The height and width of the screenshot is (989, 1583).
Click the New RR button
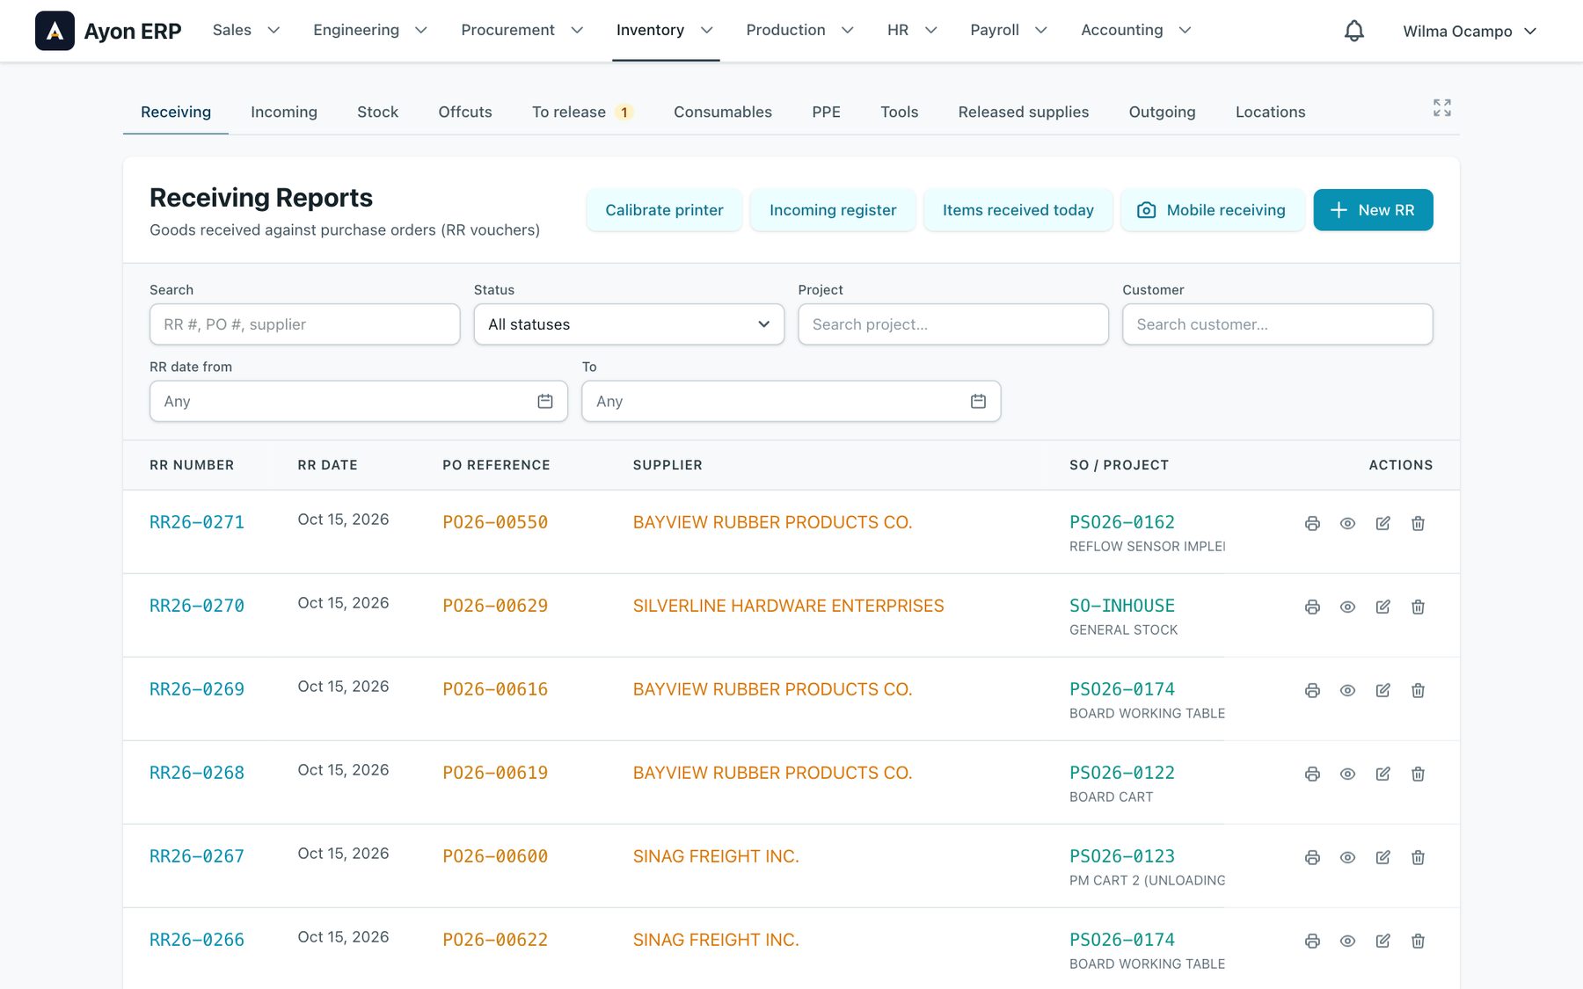coord(1373,210)
